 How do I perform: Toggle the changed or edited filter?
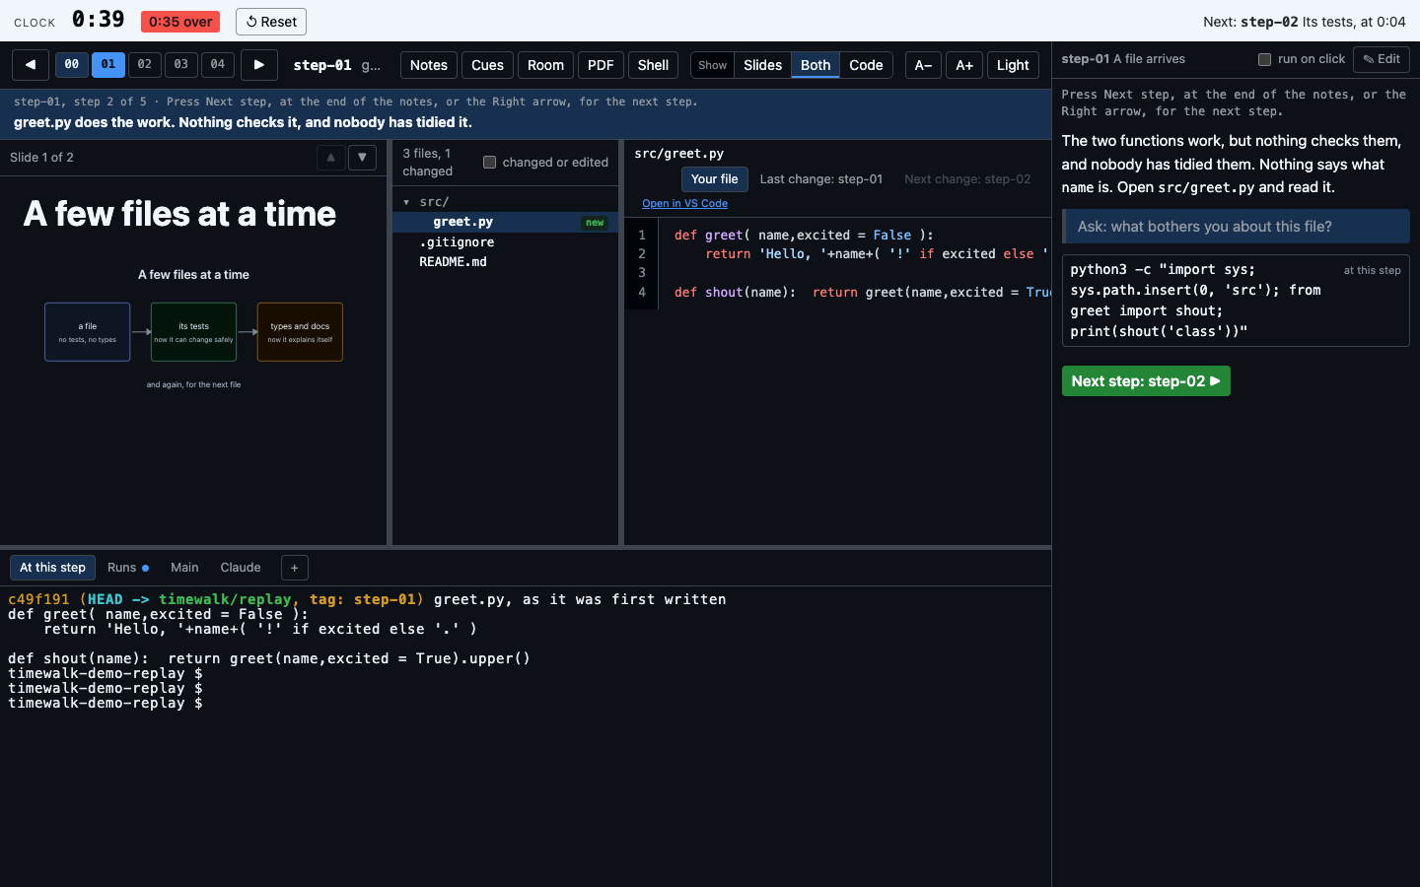(x=489, y=163)
